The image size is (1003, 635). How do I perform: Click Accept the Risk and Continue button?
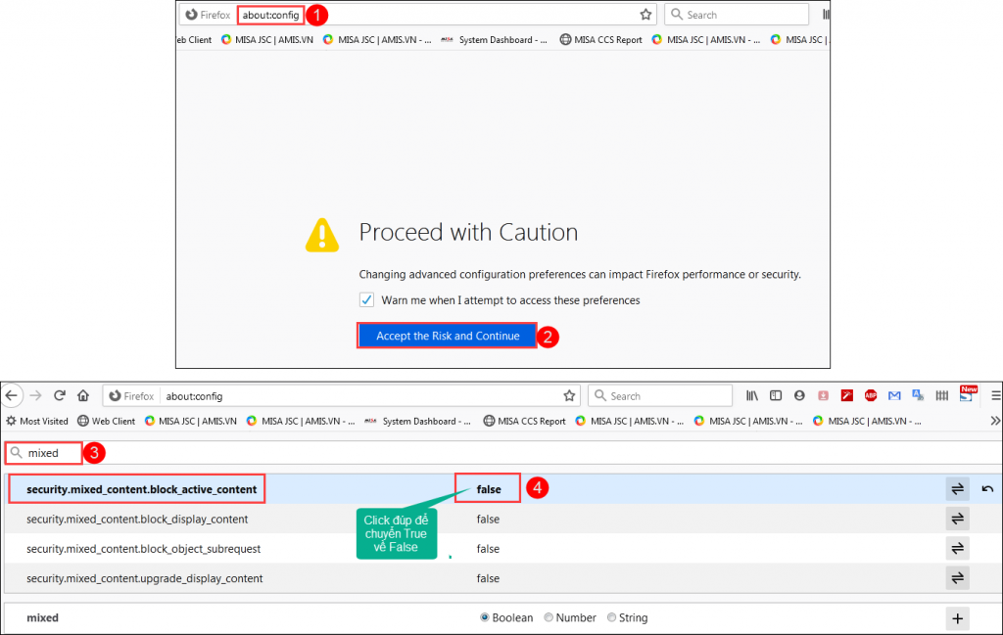447,336
